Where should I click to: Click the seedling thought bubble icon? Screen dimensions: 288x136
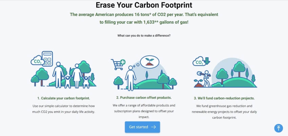149,62
